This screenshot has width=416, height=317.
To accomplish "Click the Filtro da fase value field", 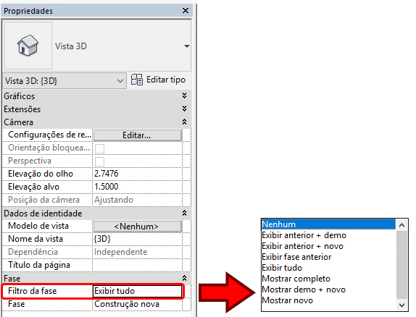I will pos(138,291).
